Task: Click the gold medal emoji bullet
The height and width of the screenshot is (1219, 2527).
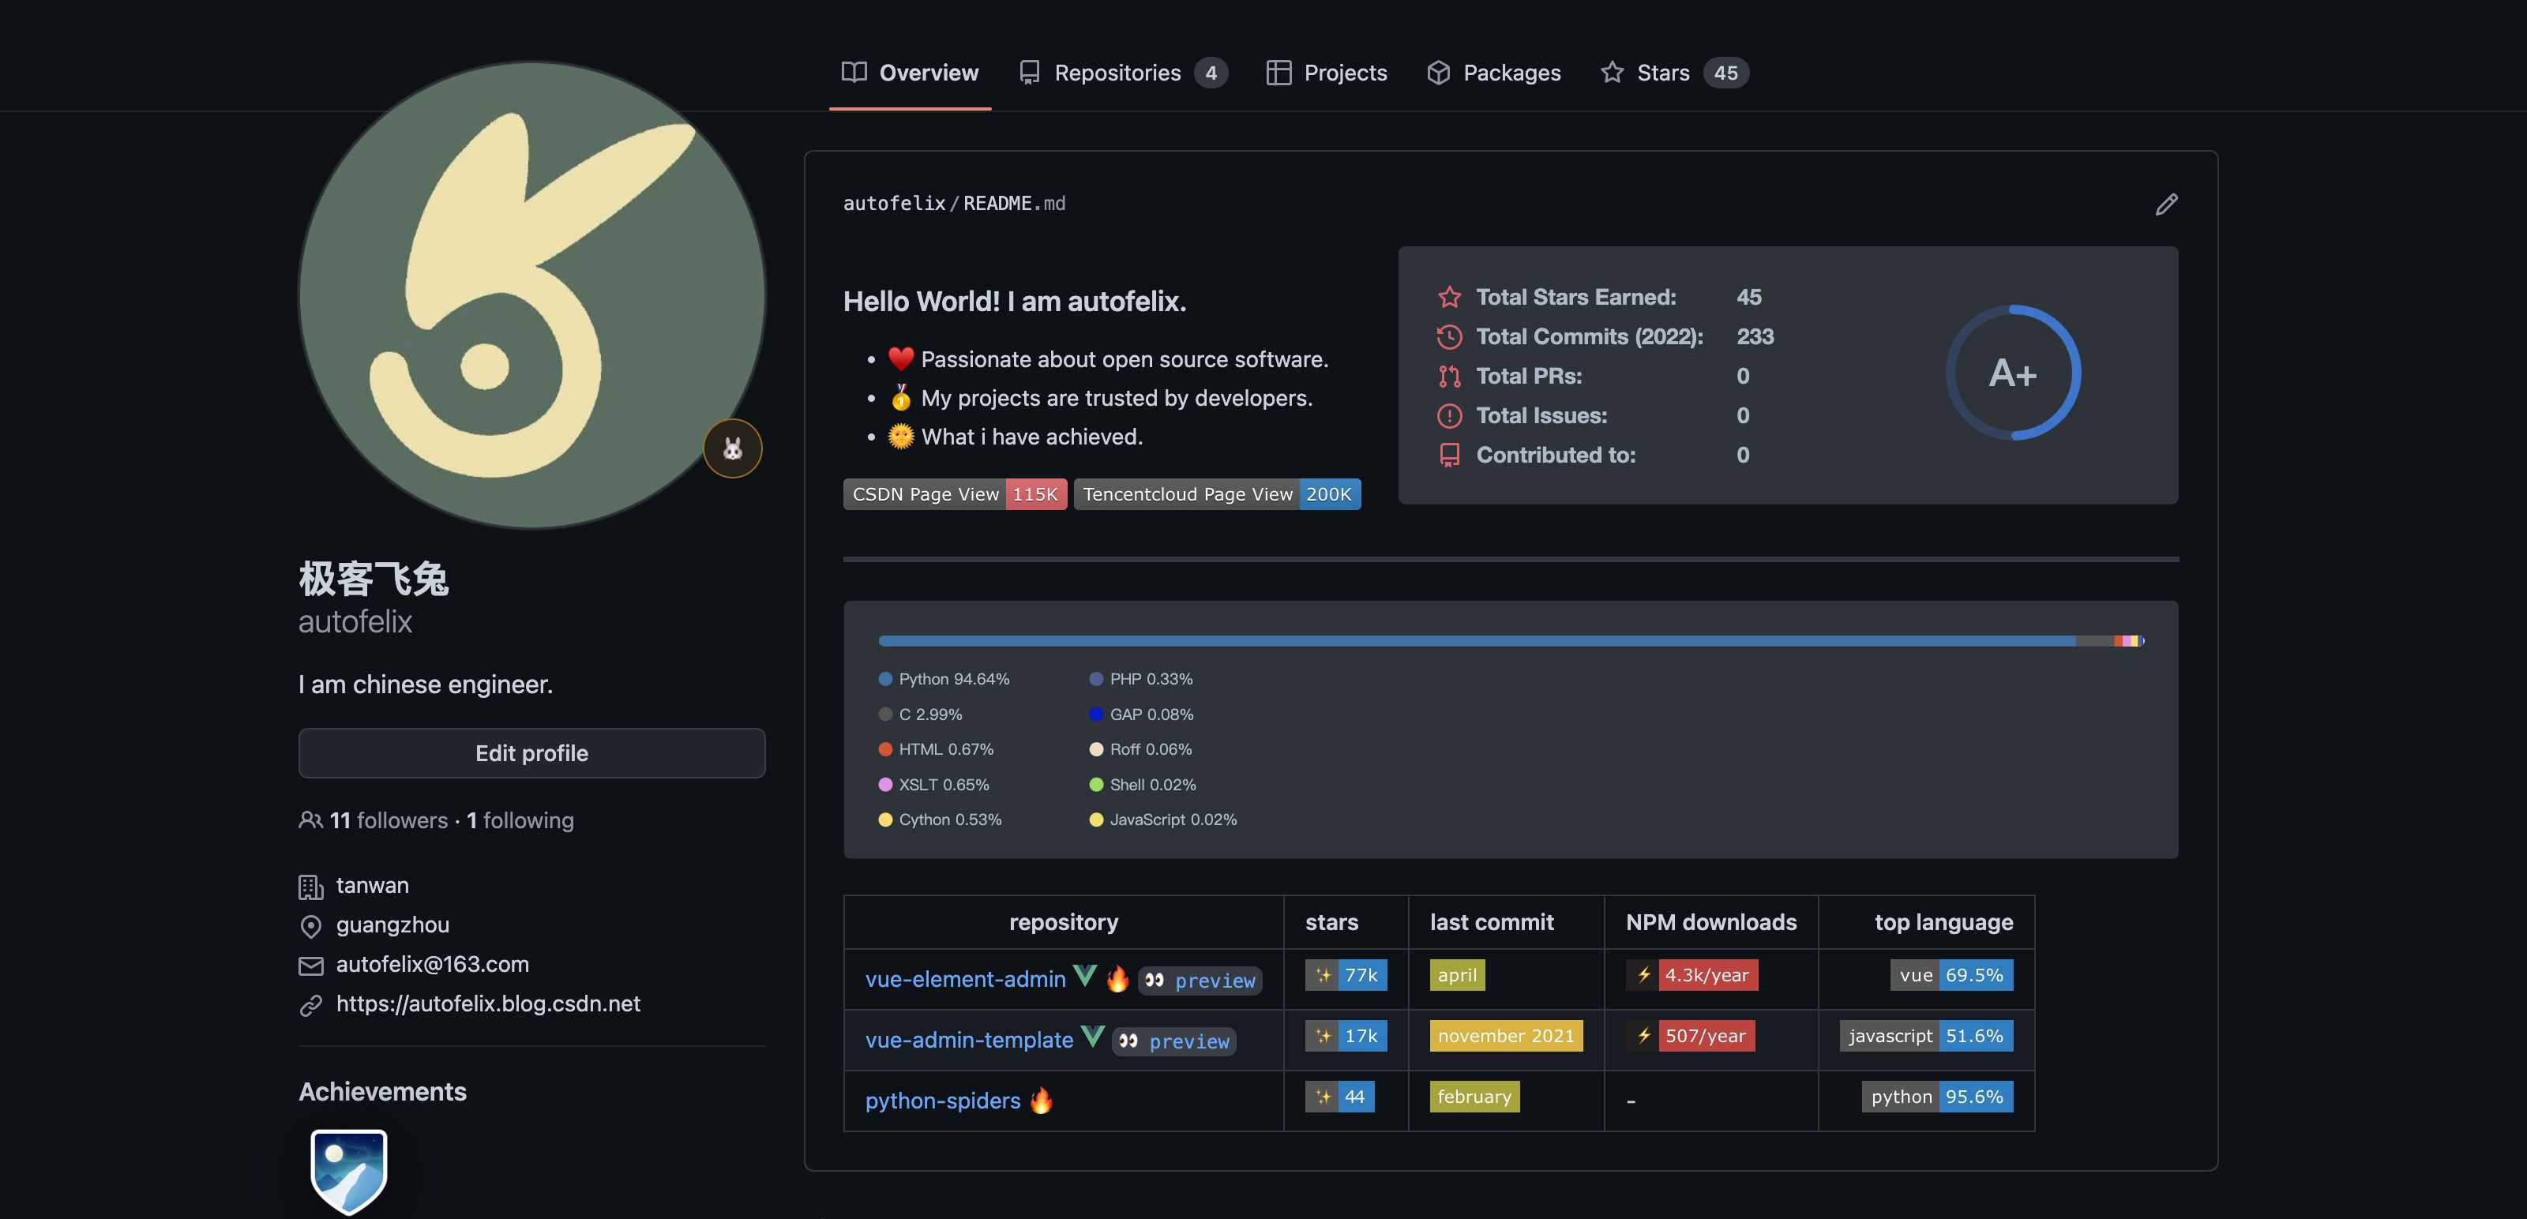Action: 900,397
